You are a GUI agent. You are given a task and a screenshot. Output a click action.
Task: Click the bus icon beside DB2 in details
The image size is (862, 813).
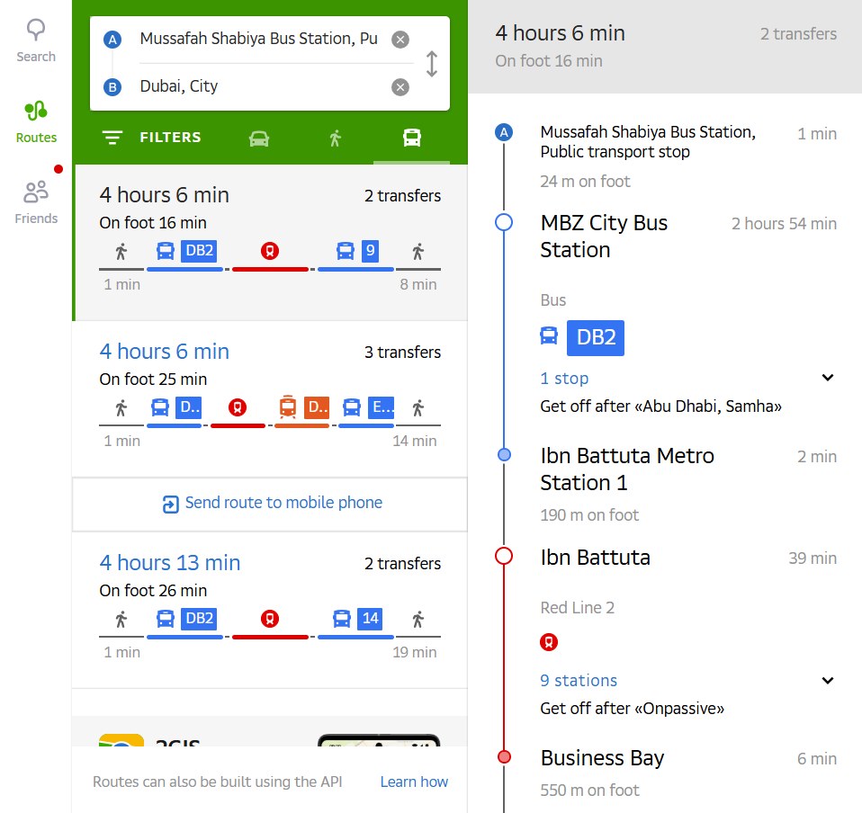(x=549, y=335)
